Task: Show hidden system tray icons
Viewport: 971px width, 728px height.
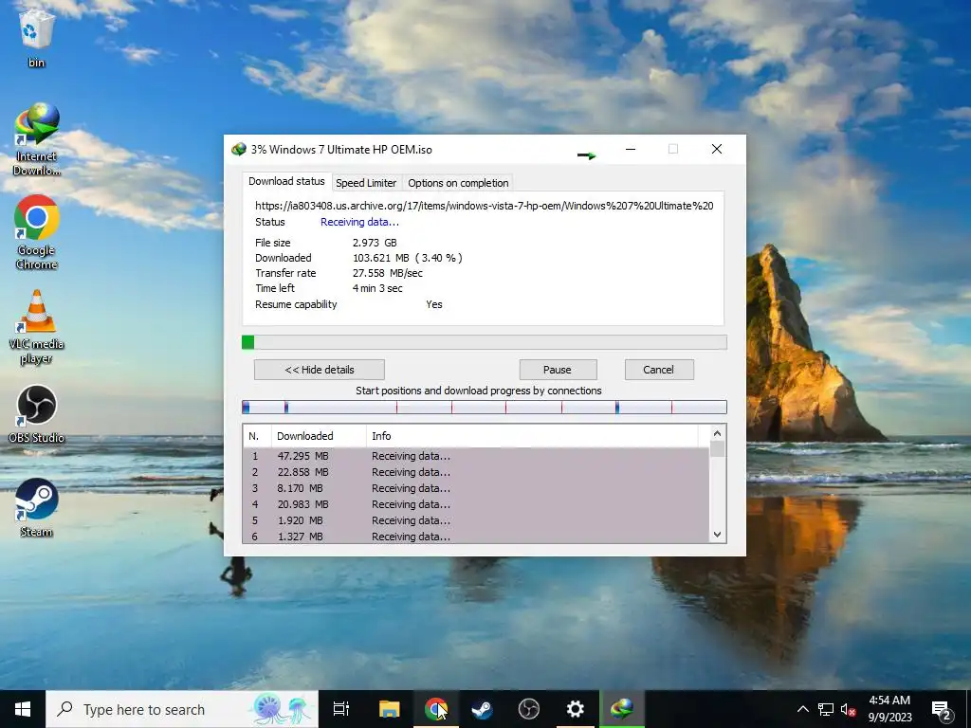Action: click(802, 709)
